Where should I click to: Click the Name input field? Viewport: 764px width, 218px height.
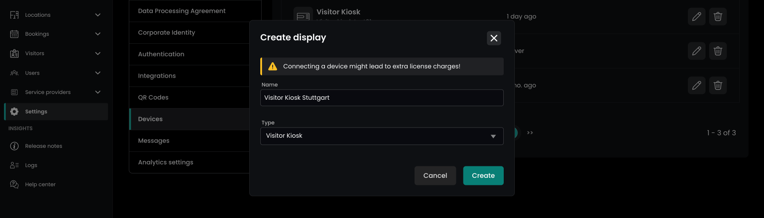[x=382, y=98]
